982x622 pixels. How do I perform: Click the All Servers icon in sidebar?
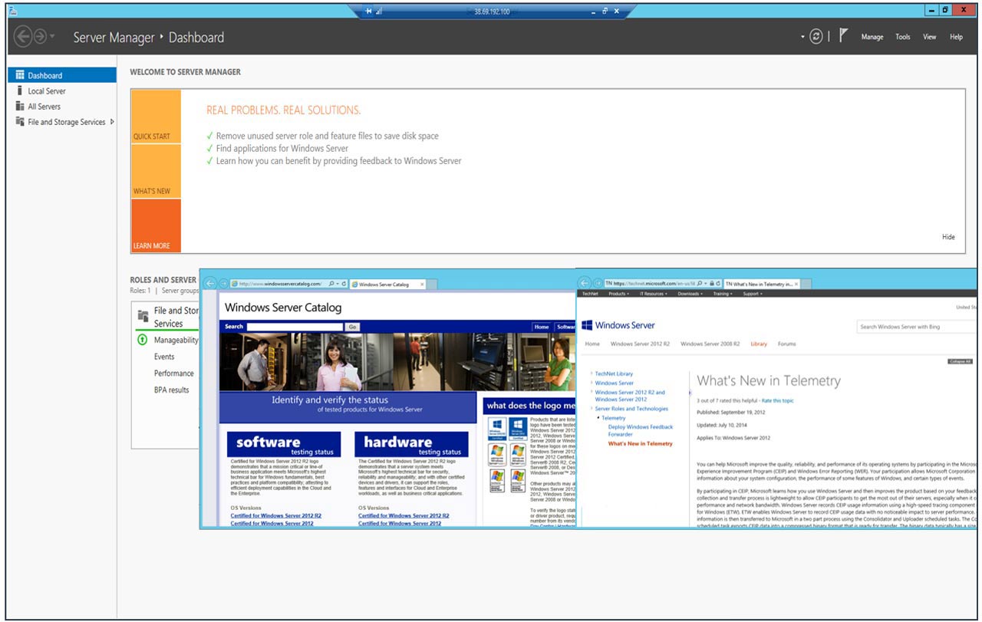coord(20,107)
